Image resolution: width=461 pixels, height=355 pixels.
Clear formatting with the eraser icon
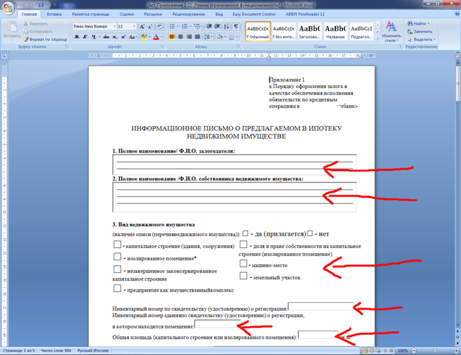click(160, 27)
